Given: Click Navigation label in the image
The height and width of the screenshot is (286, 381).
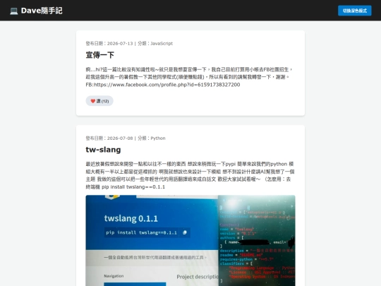Looking at the screenshot, I should [x=114, y=276].
